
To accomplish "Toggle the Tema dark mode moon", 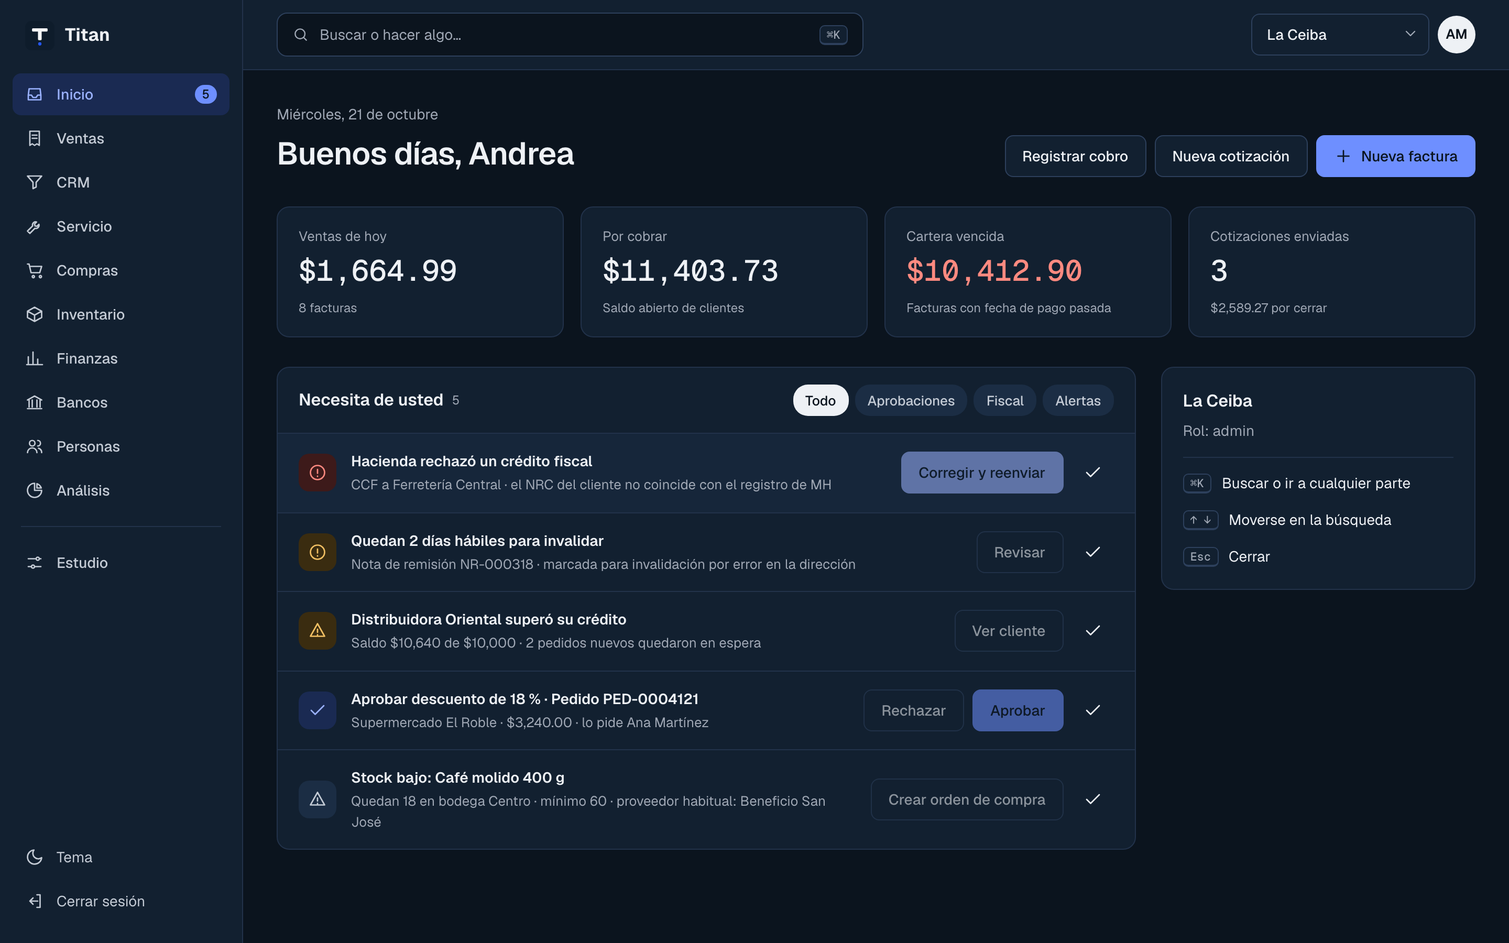I will pyautogui.click(x=34, y=857).
